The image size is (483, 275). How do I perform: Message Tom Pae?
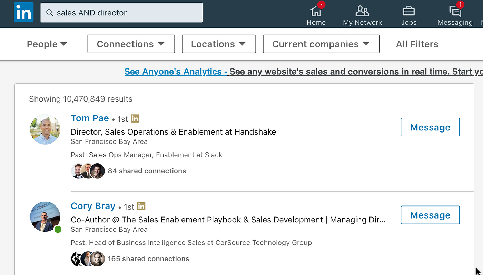click(x=430, y=127)
